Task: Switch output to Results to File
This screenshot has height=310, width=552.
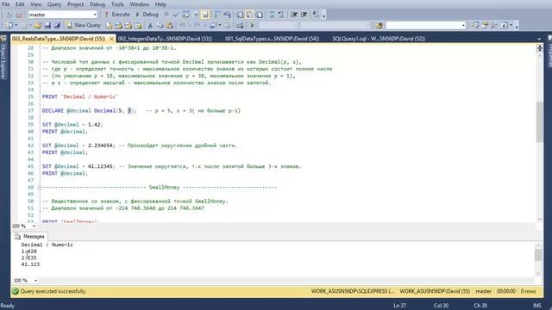Action: click(x=259, y=15)
